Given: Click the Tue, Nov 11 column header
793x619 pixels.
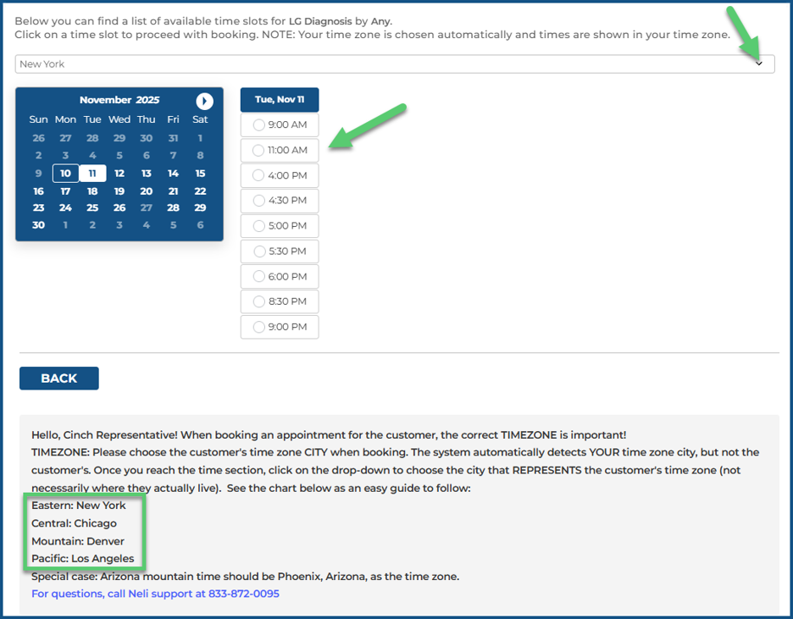Looking at the screenshot, I should pos(280,100).
